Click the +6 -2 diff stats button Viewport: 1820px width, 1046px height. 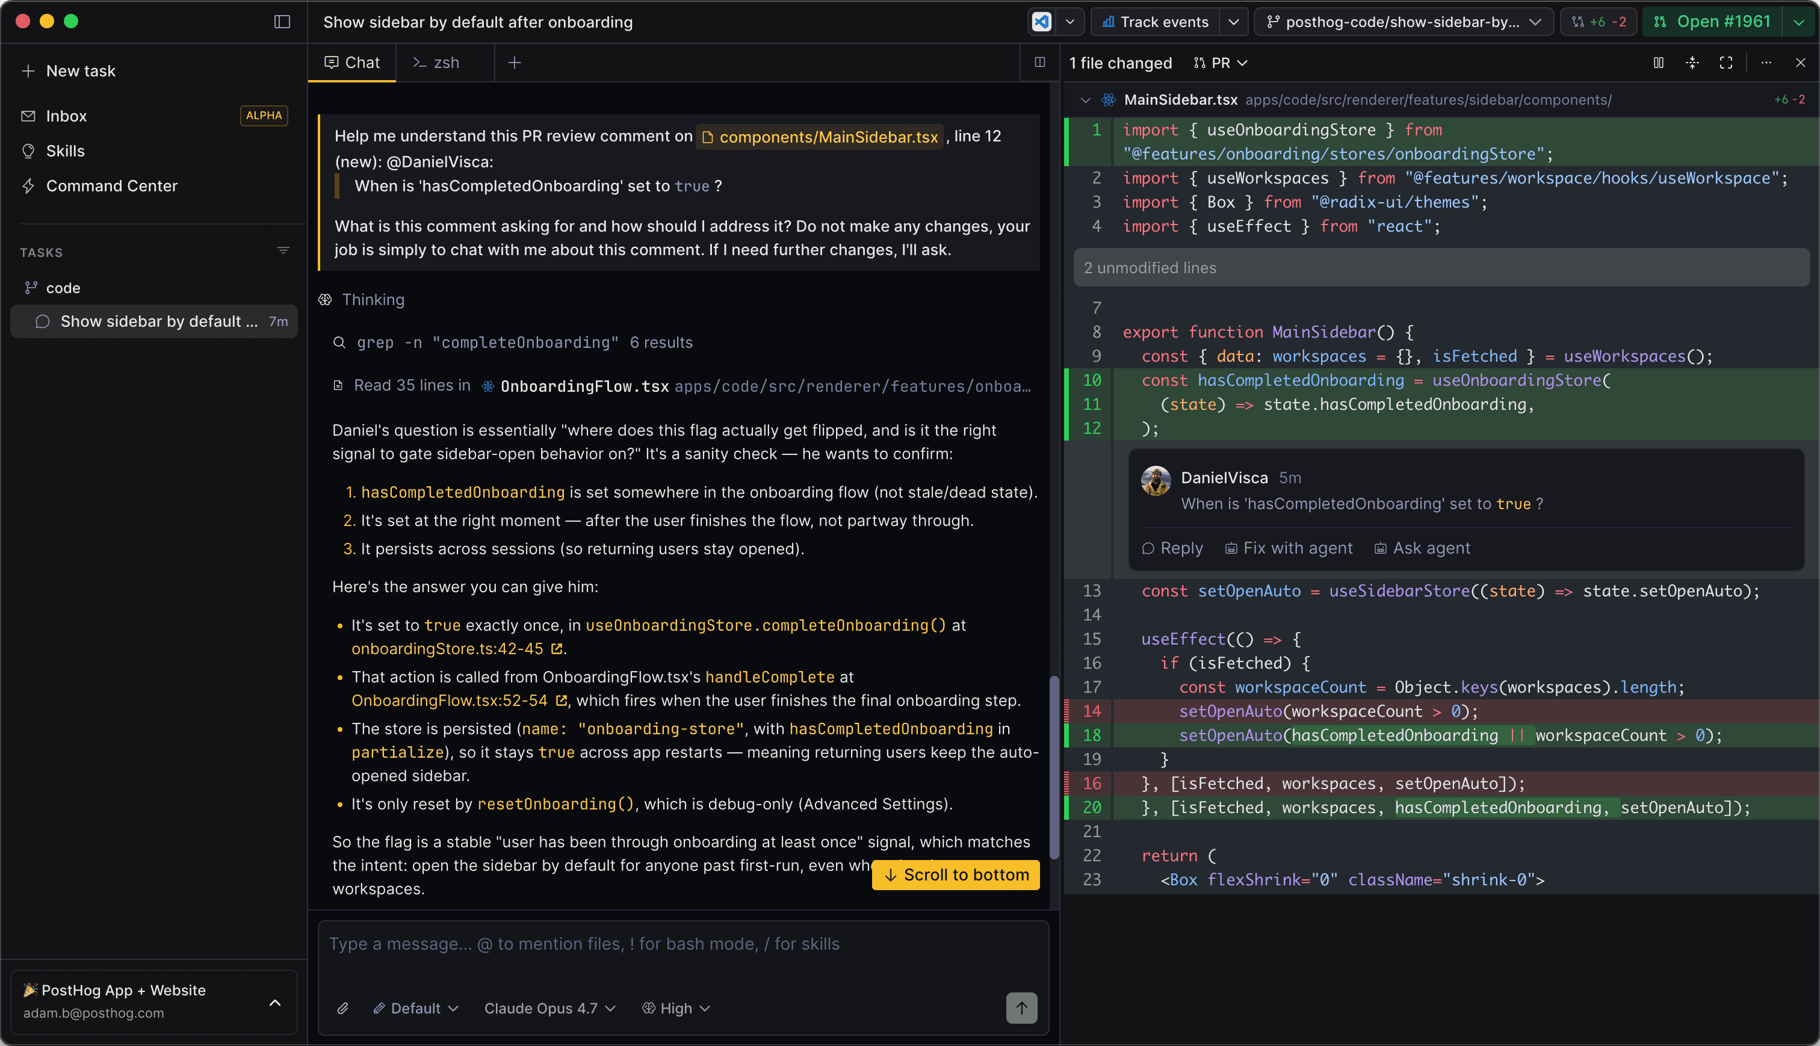1599,22
